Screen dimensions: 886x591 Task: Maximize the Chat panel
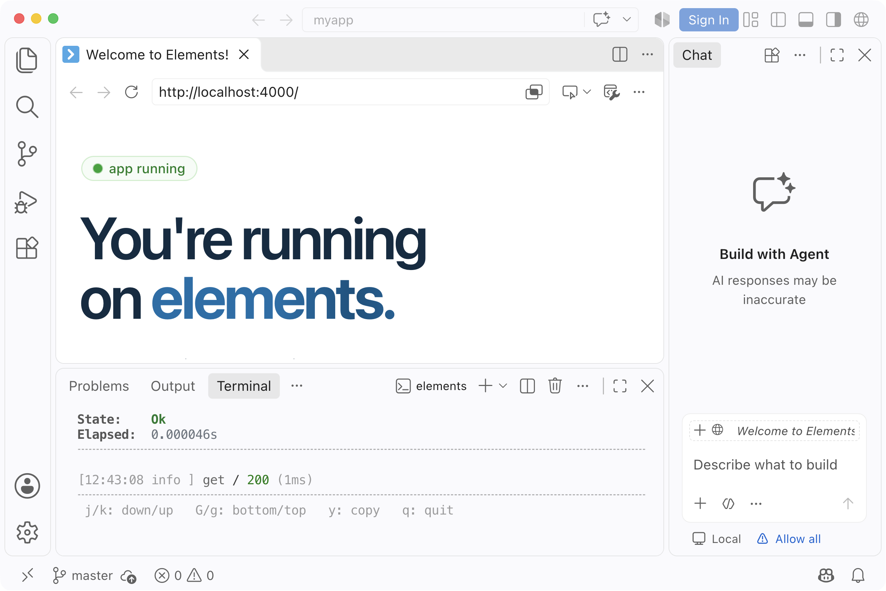point(837,55)
